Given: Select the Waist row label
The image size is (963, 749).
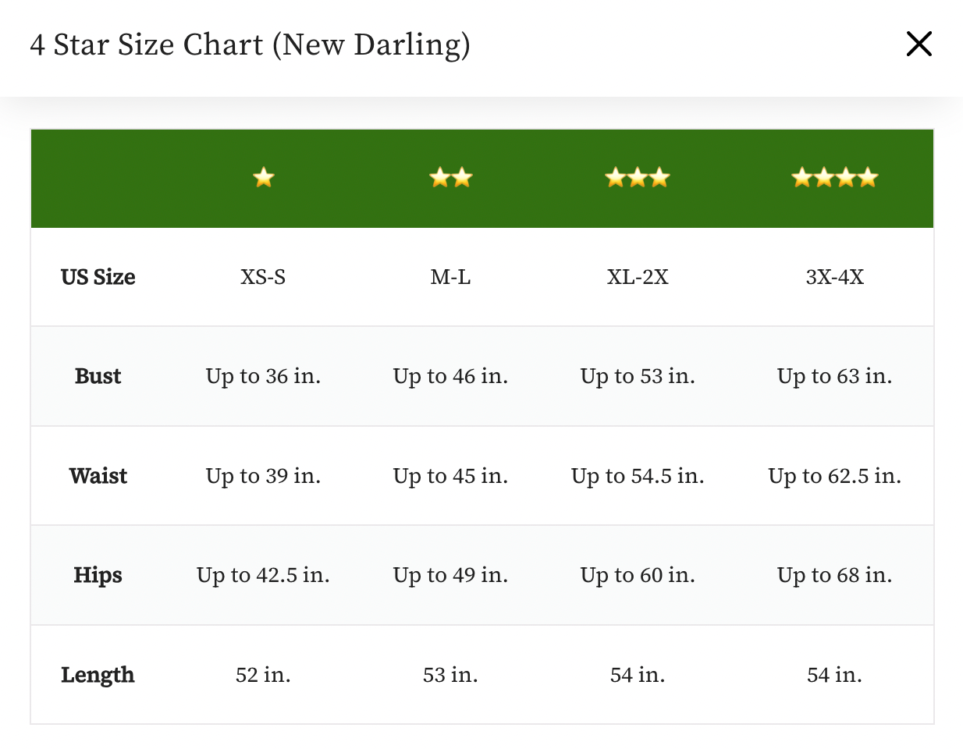Looking at the screenshot, I should pyautogui.click(x=98, y=476).
